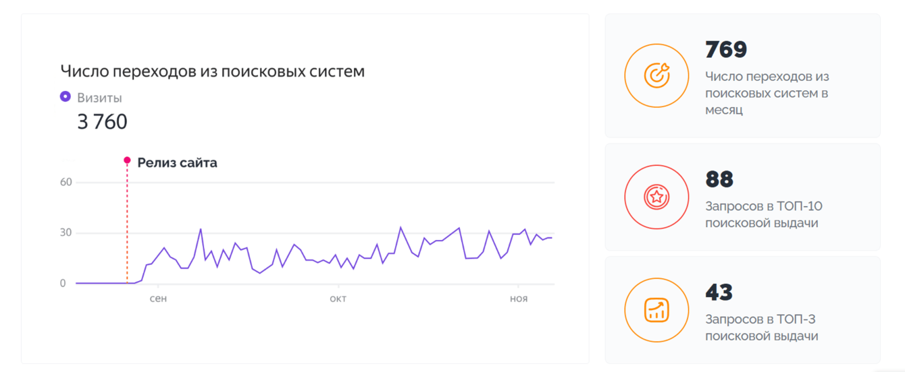Select the ноя month label on the axis
905x372 pixels.
point(518,298)
